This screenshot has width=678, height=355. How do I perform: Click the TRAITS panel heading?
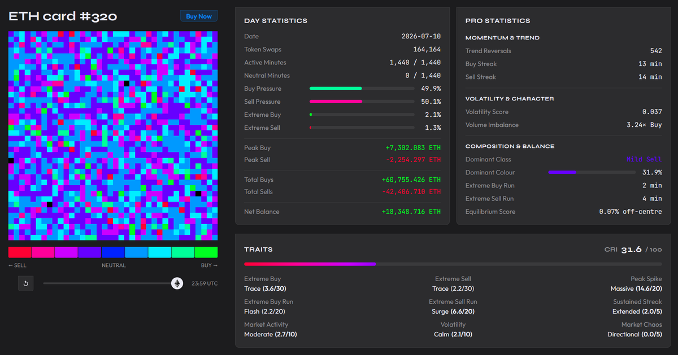click(x=258, y=249)
